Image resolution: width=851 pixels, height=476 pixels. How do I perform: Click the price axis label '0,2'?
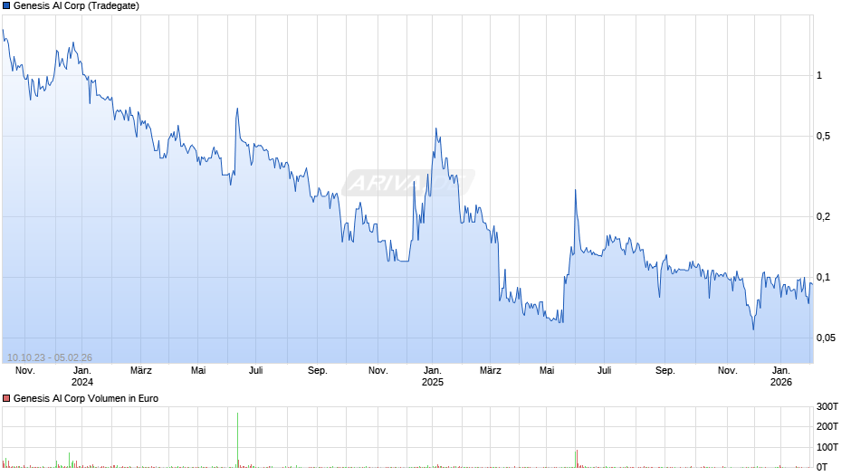823,216
